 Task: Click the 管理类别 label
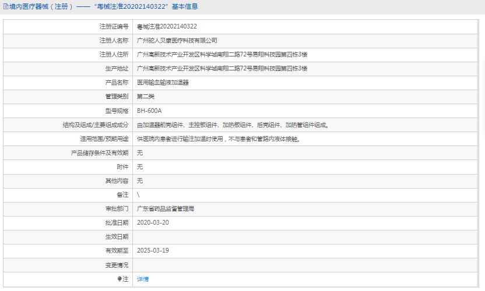(x=117, y=97)
